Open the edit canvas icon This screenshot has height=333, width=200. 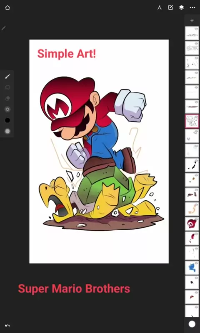point(170,7)
